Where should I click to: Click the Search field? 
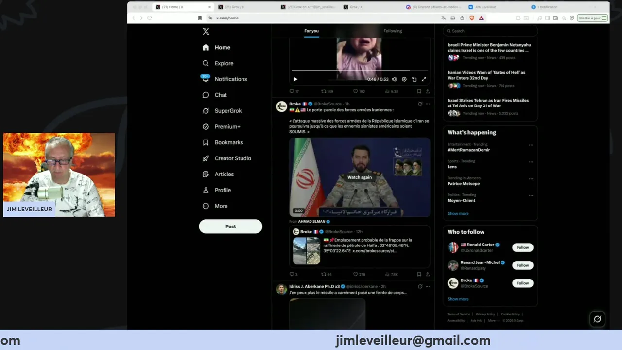(490, 31)
